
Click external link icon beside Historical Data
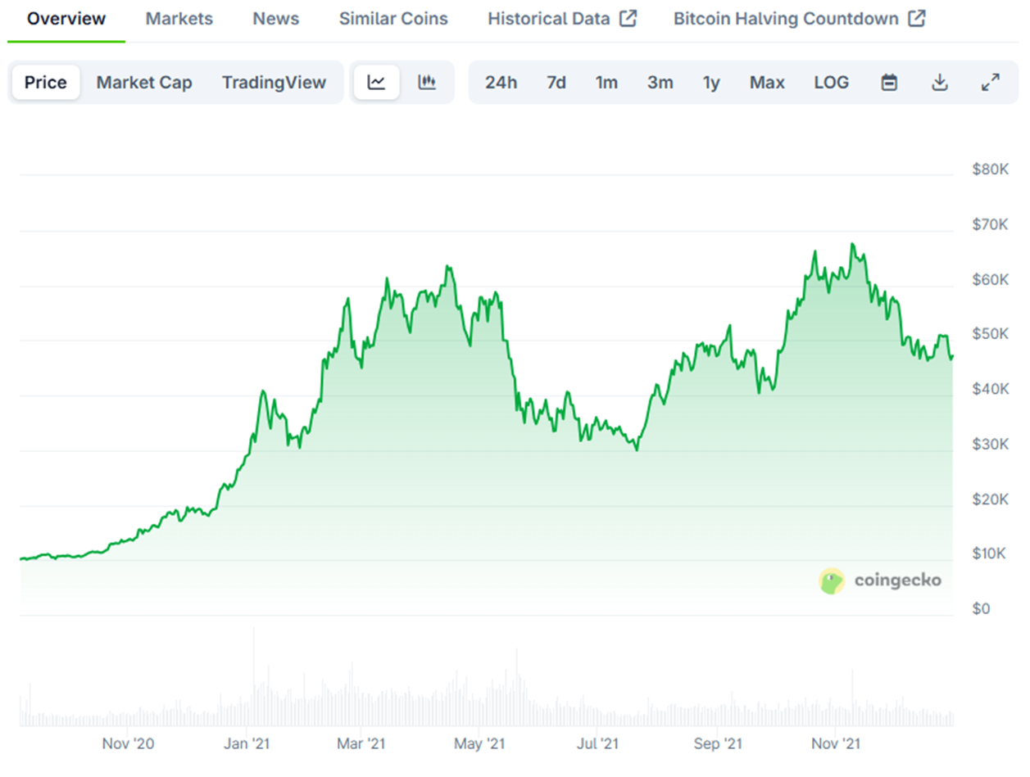(x=628, y=18)
